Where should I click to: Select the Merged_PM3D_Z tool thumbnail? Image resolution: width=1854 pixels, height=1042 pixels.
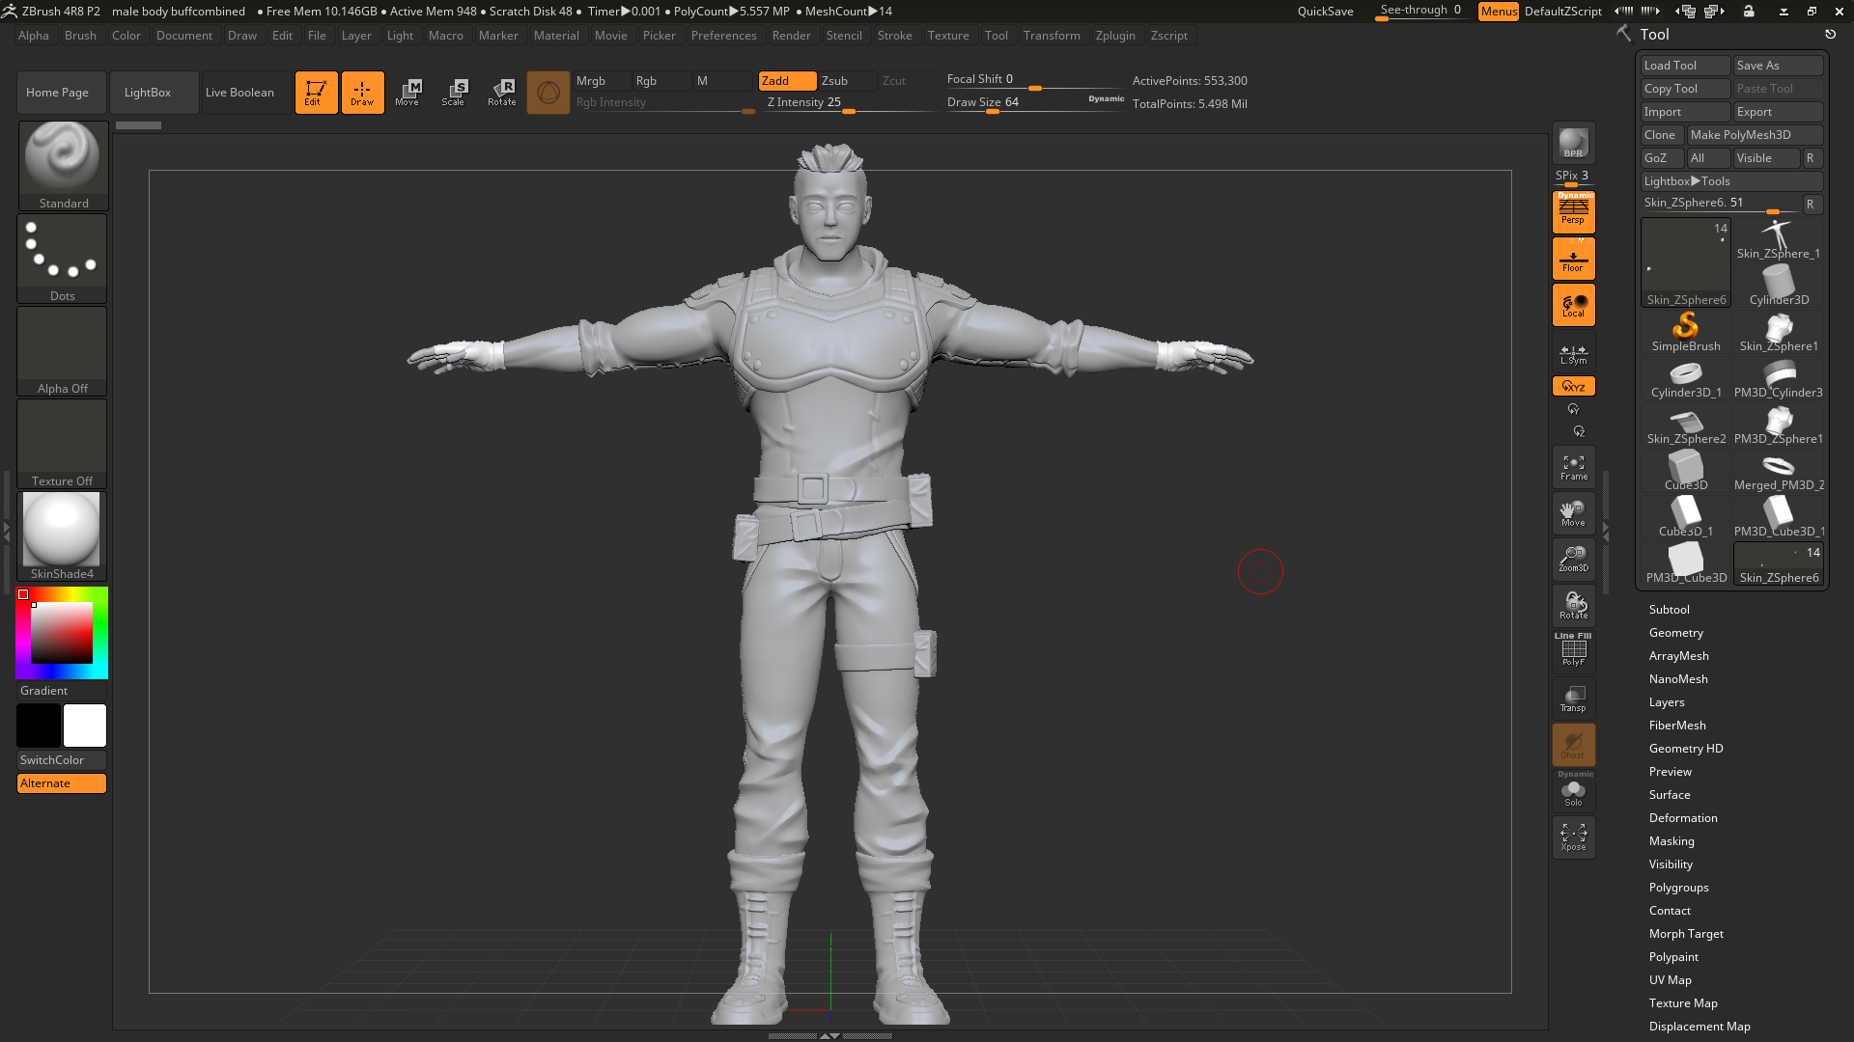click(1779, 472)
